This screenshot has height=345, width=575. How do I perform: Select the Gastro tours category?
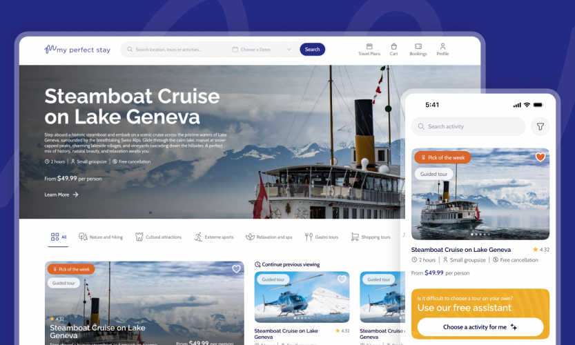point(322,237)
